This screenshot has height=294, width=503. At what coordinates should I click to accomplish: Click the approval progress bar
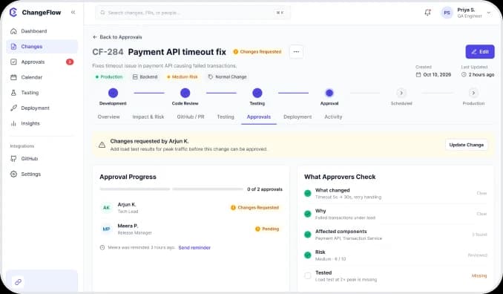[171, 189]
